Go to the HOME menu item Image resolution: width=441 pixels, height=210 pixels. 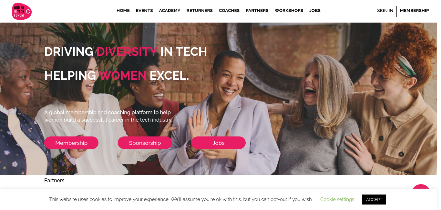tap(123, 10)
